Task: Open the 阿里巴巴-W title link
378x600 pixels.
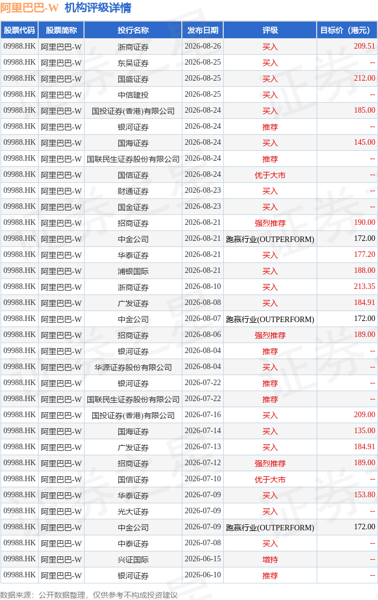Action: coord(29,8)
